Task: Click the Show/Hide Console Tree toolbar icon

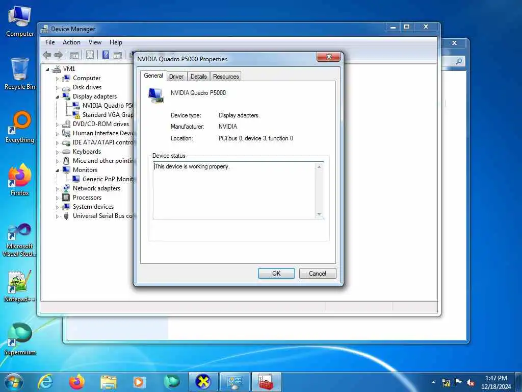Action: [74, 55]
